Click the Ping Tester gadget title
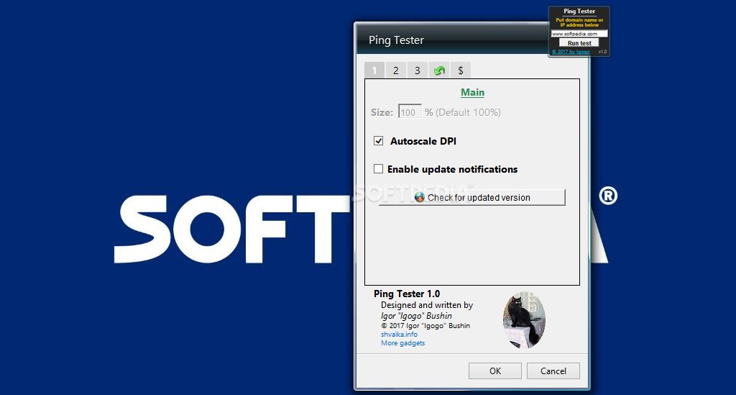This screenshot has width=736, height=395. click(579, 12)
